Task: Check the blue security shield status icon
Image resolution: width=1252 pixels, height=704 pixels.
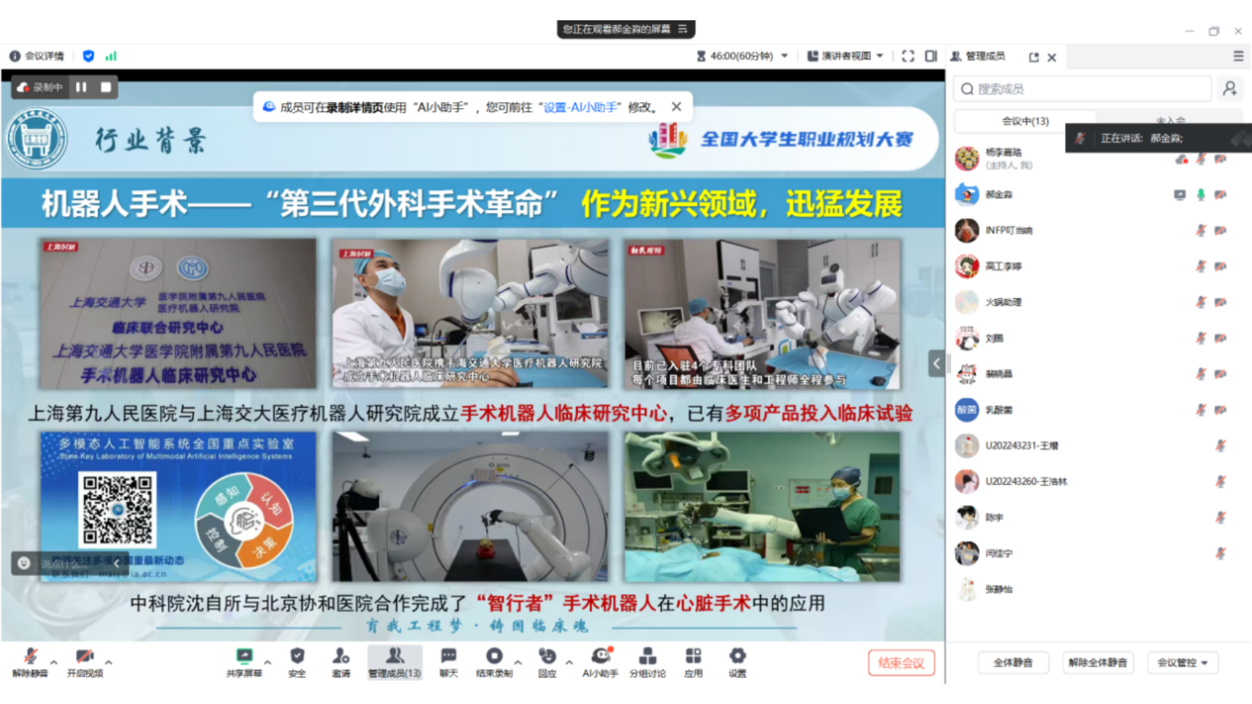Action: coord(88,56)
